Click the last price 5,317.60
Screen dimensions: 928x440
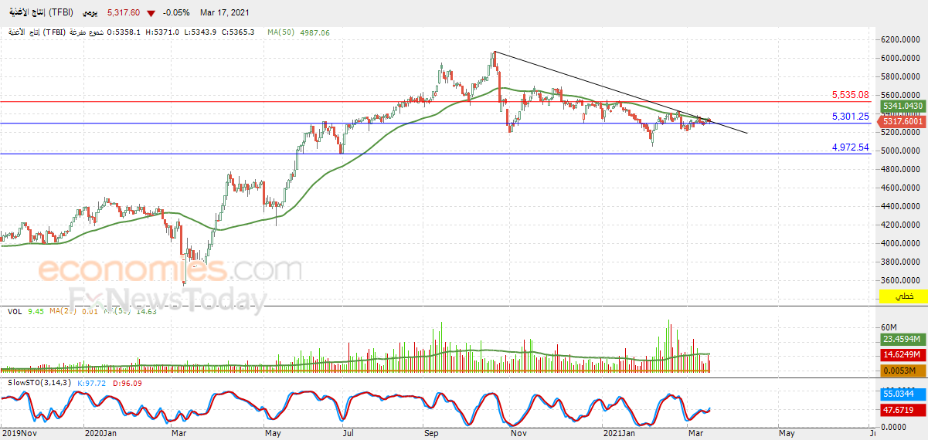123,13
